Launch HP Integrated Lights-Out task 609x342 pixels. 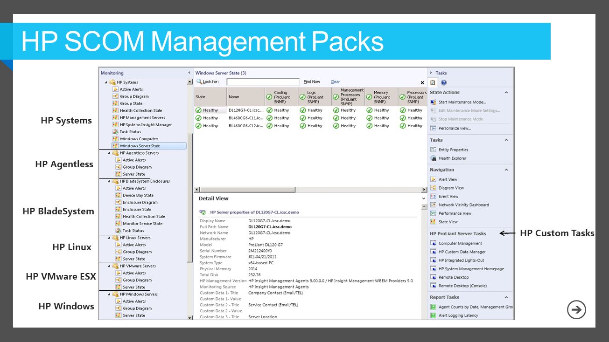pyautogui.click(x=461, y=260)
